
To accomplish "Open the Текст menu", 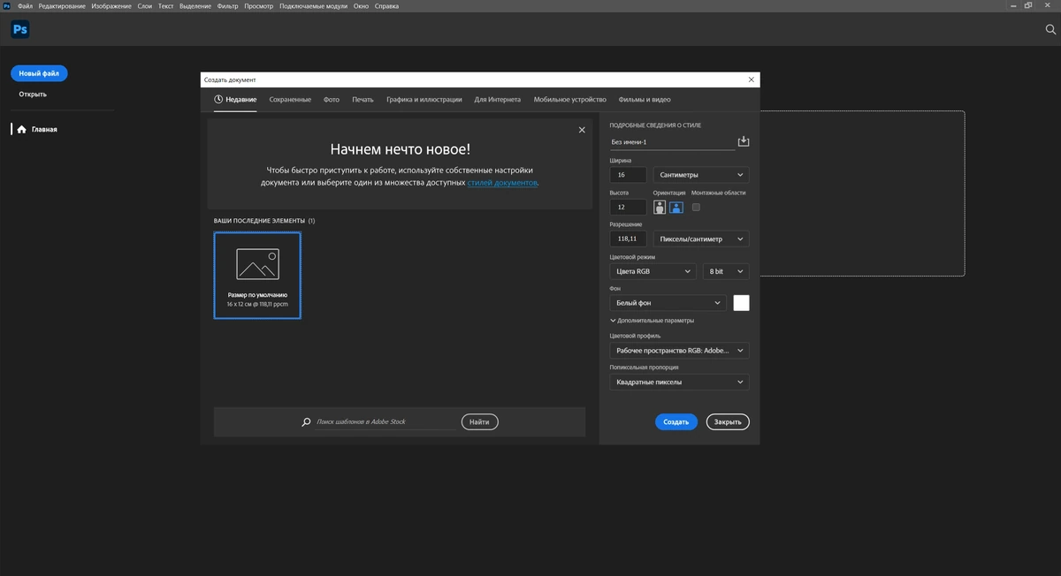I will pos(165,6).
